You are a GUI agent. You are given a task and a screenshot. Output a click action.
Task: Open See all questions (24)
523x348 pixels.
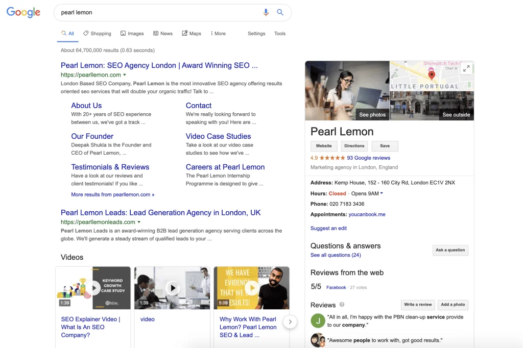click(x=336, y=255)
